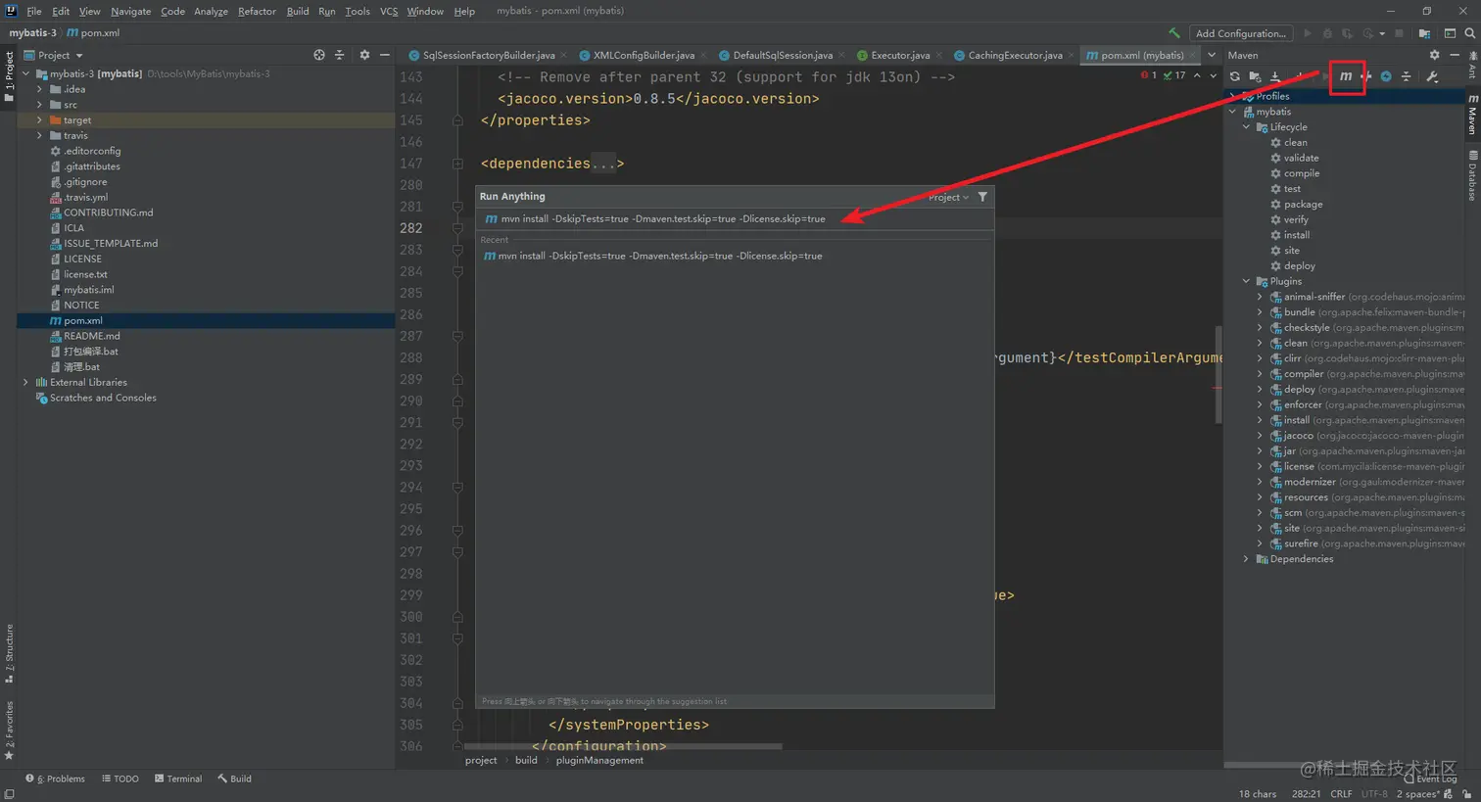This screenshot has height=802, width=1481.
Task: Click the tool window quick-access icon bottom-left
Action: tap(9, 794)
